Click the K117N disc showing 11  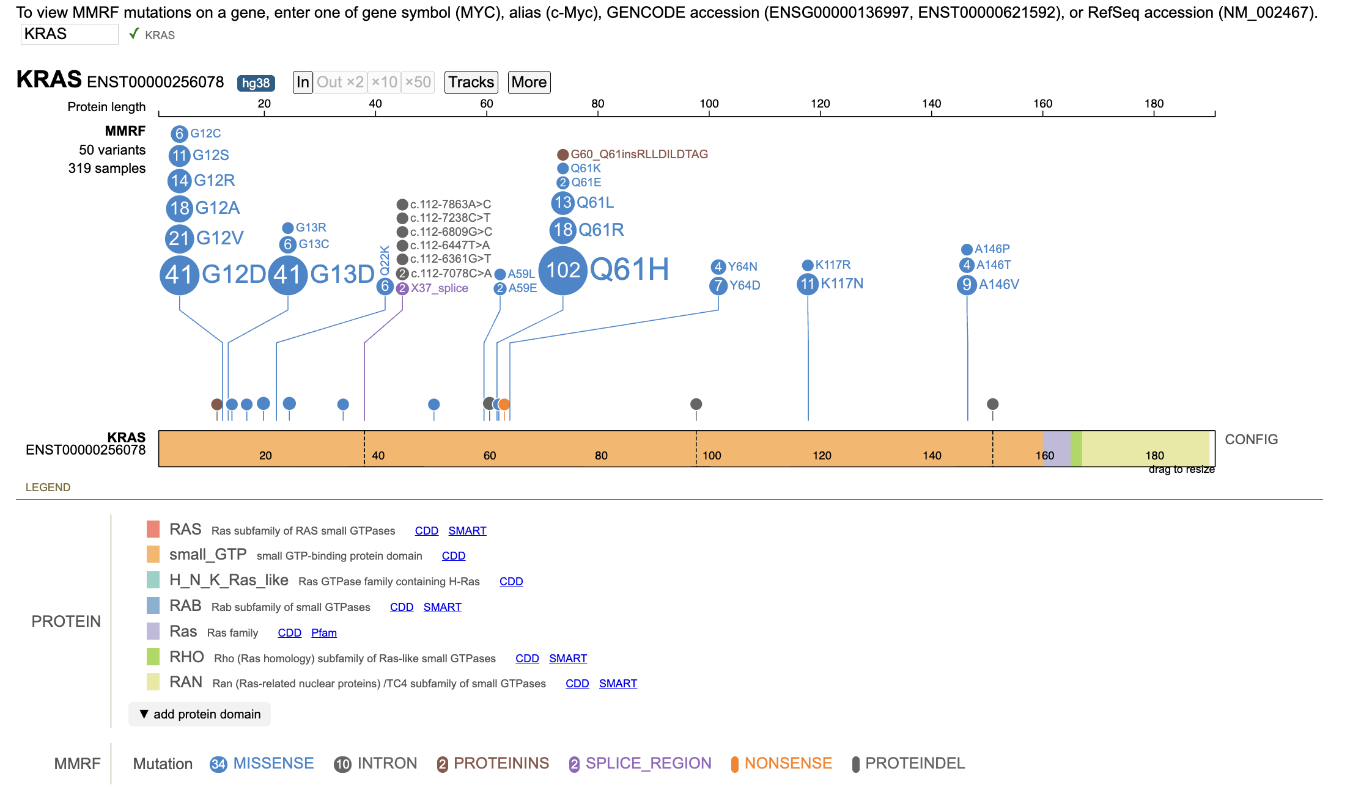(807, 283)
